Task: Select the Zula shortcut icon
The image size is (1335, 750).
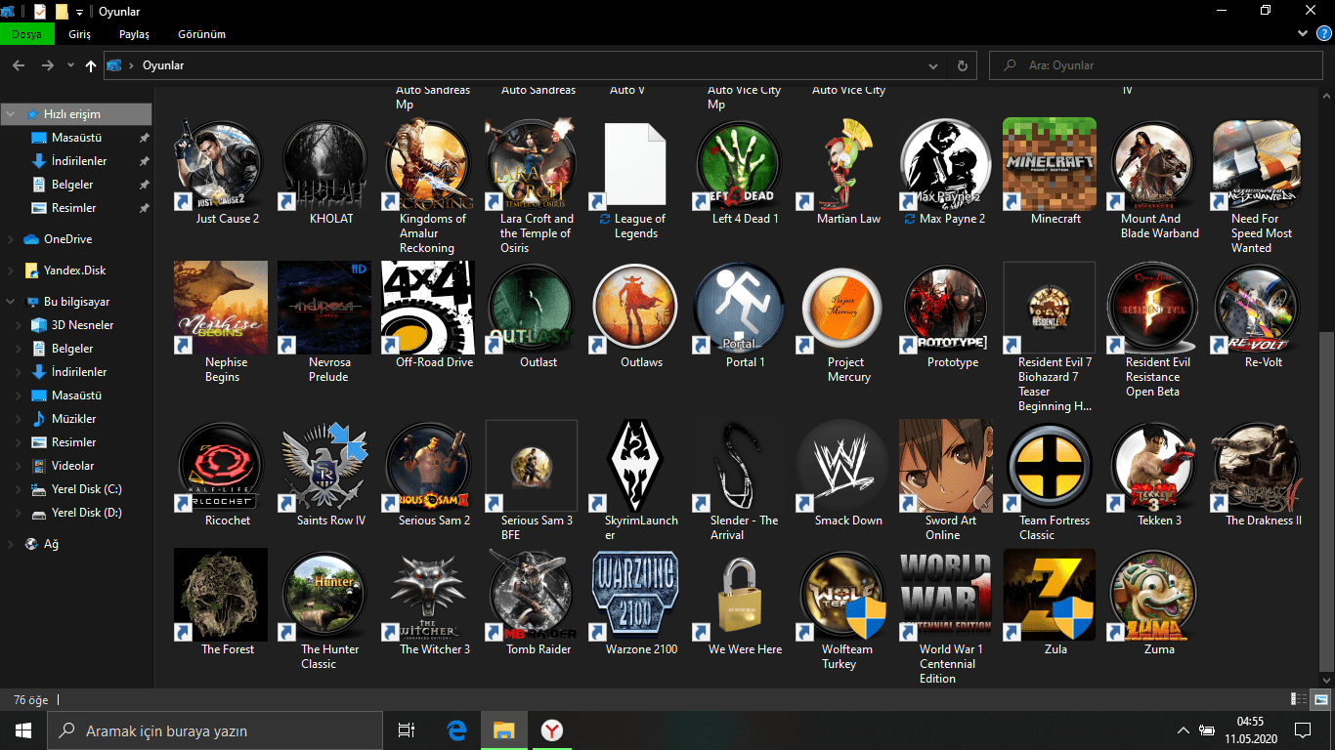Action: (x=1050, y=595)
